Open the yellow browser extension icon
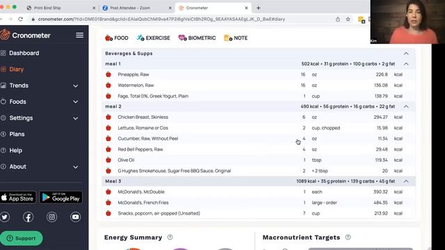 point(362,19)
